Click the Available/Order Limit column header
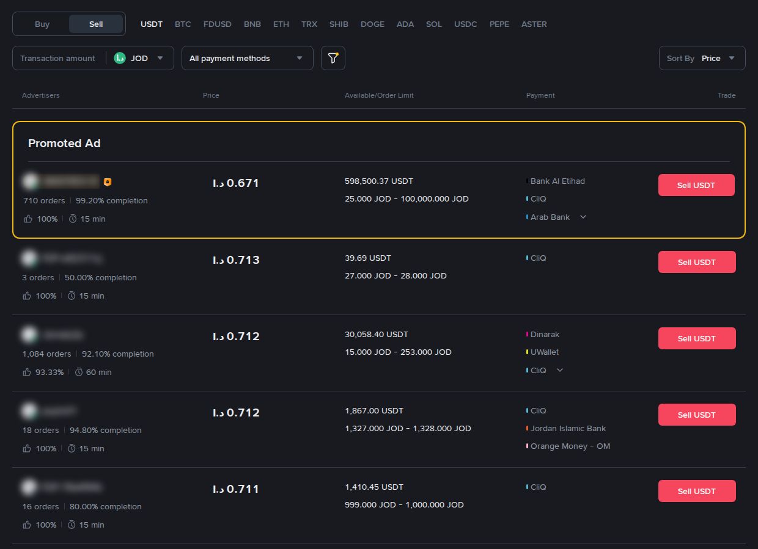 tap(379, 95)
